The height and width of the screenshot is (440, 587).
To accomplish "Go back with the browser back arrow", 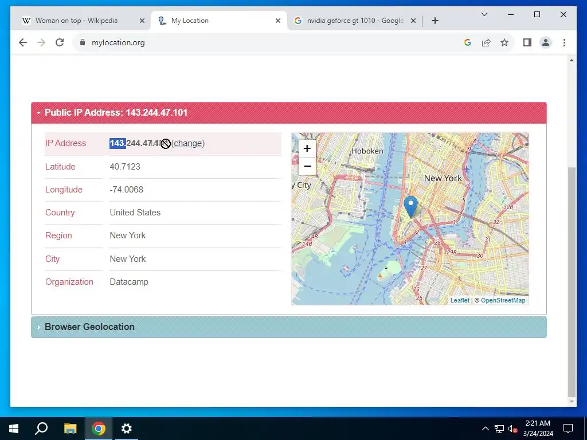I will click(23, 42).
